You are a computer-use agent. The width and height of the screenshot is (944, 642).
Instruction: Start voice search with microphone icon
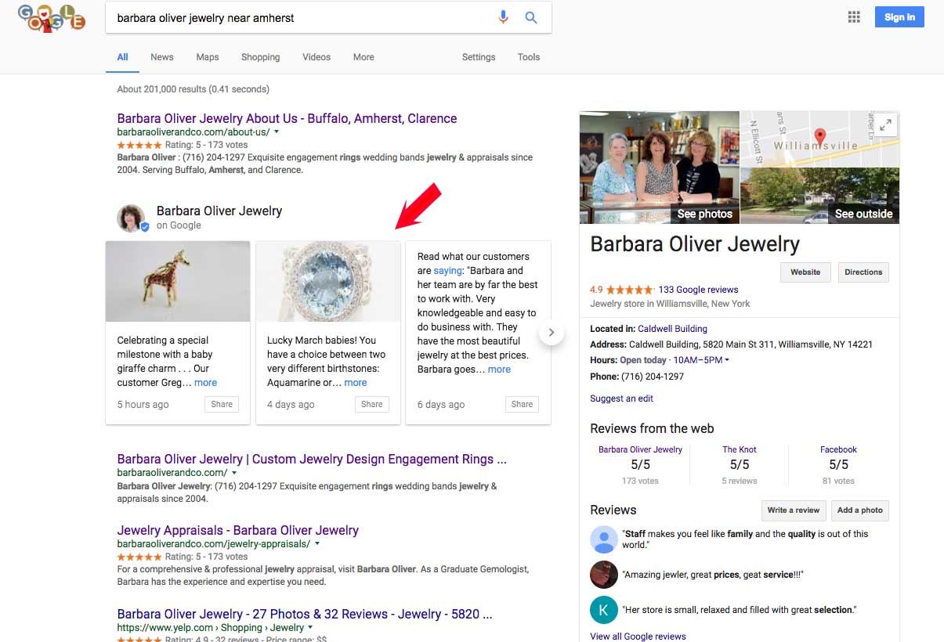pyautogui.click(x=503, y=17)
